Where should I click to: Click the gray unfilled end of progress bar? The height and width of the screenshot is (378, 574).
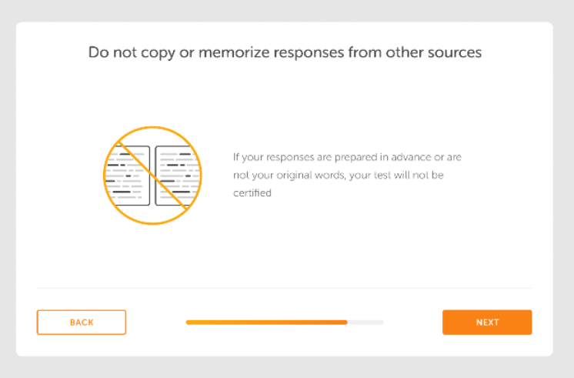(366, 323)
